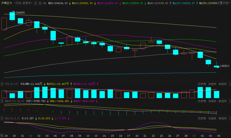Screen dimensions: 231x138
Task: Open the chart settings gear icon
Action: (x=40, y=3)
